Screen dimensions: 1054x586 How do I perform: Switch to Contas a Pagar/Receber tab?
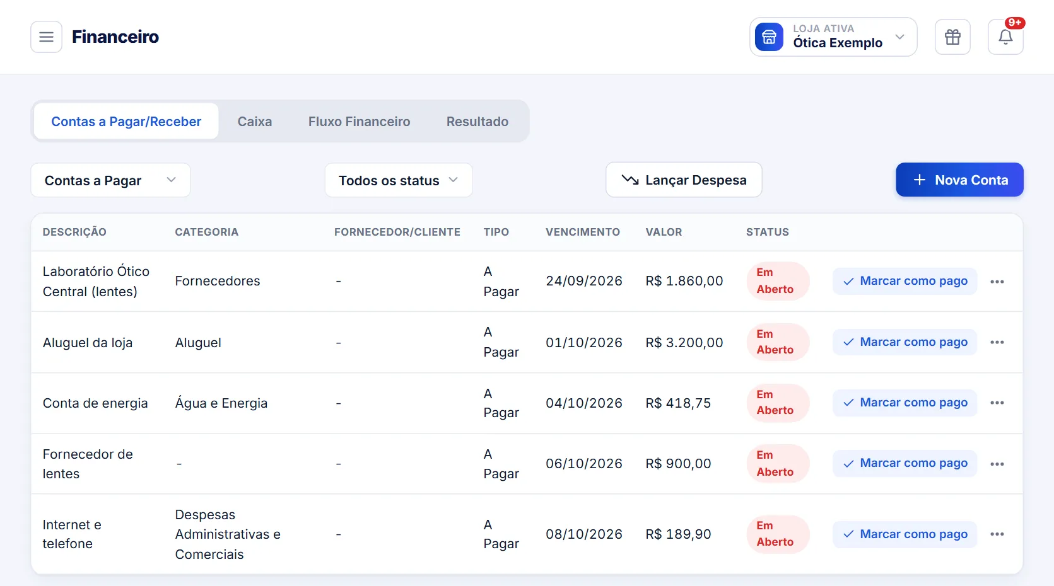pyautogui.click(x=126, y=122)
